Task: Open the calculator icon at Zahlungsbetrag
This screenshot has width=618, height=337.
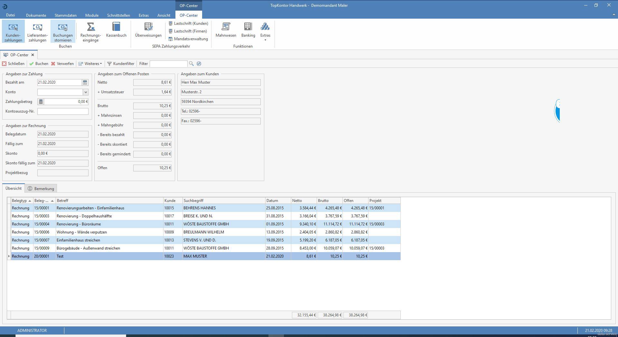Action: coord(41,102)
